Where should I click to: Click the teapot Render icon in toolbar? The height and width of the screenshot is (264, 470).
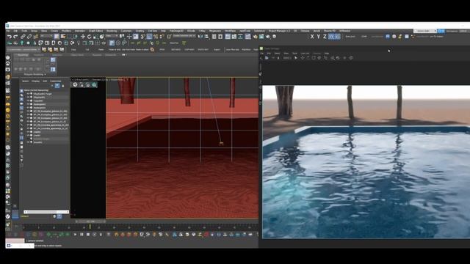(267, 37)
